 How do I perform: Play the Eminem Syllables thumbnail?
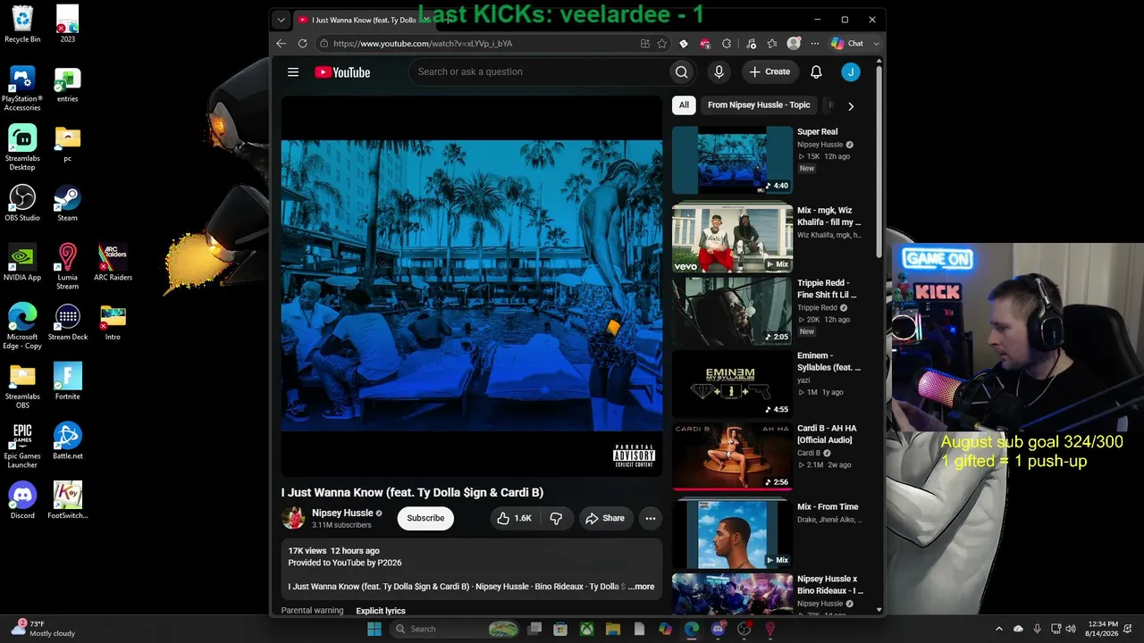click(732, 384)
